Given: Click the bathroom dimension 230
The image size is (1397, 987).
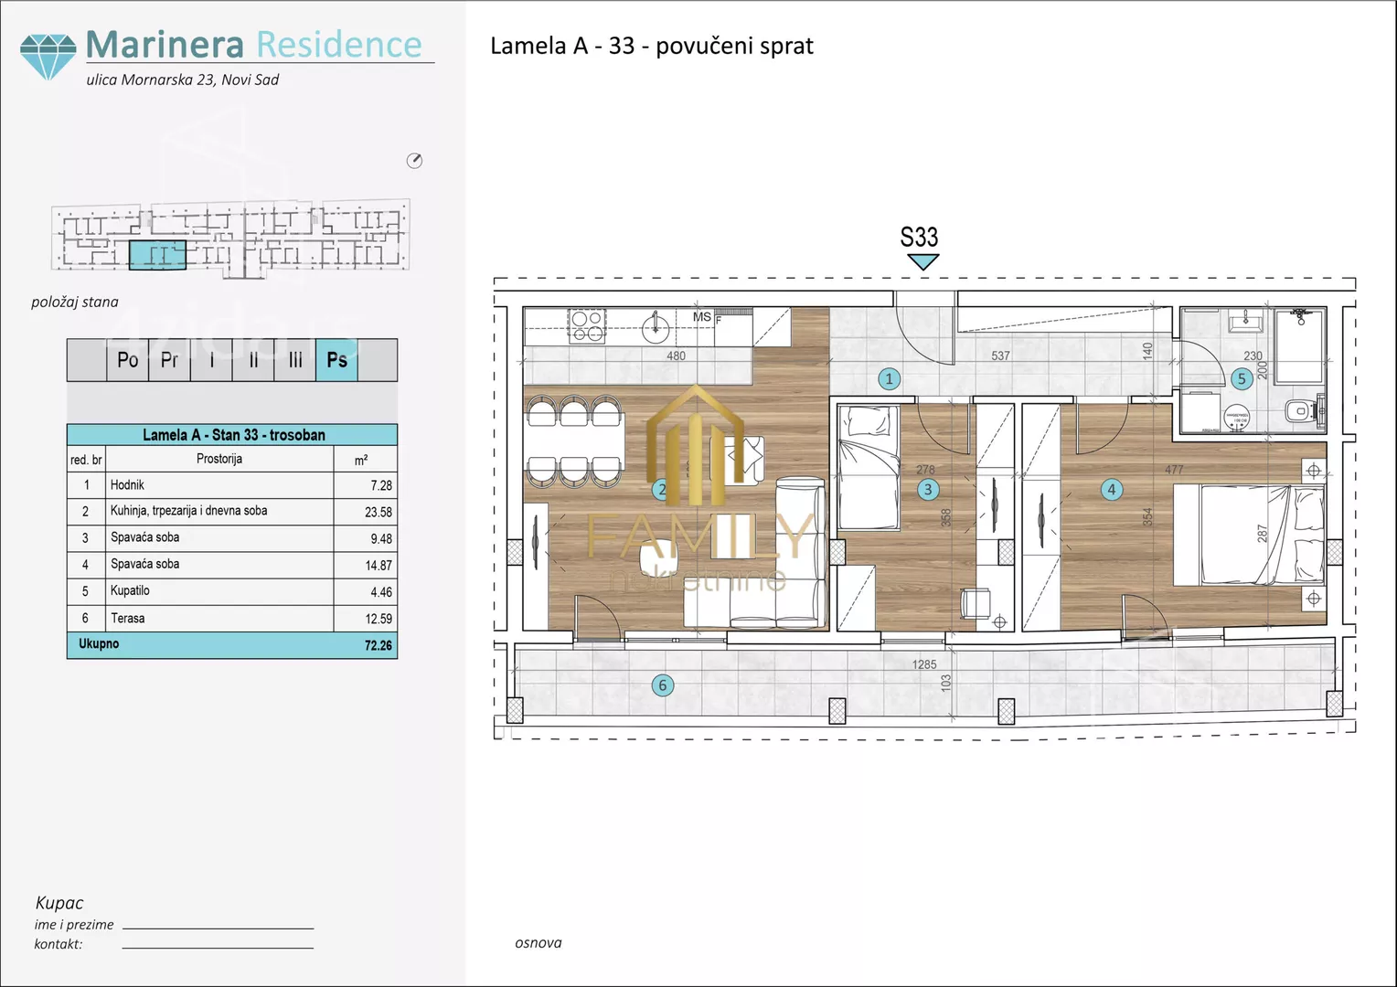Looking at the screenshot, I should [1253, 356].
